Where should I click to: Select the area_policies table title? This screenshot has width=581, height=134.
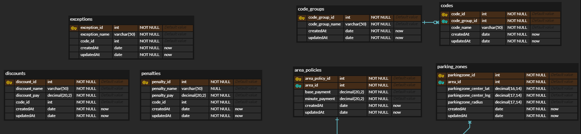pos(308,70)
